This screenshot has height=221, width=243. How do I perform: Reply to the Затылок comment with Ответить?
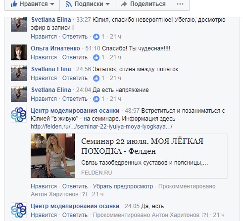[75, 78]
